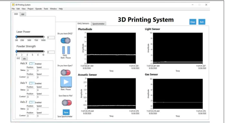The image size is (225, 123).
Task: Click the Laser Power slider right arrow
Action: point(44,37)
